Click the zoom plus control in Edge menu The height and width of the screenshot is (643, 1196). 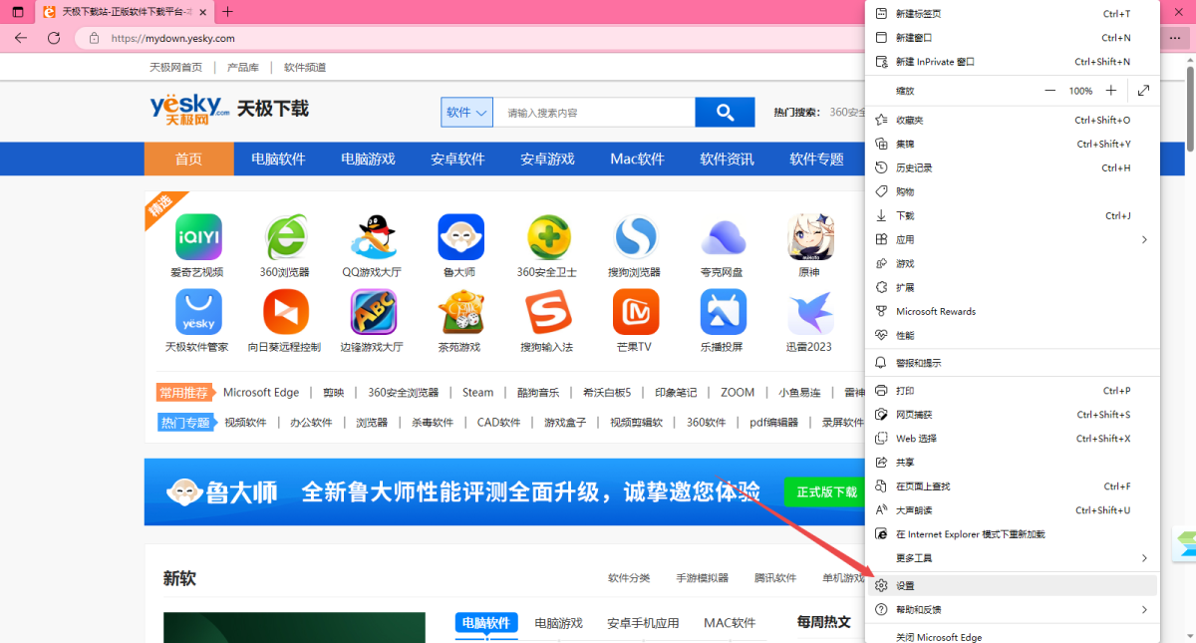pyautogui.click(x=1110, y=90)
